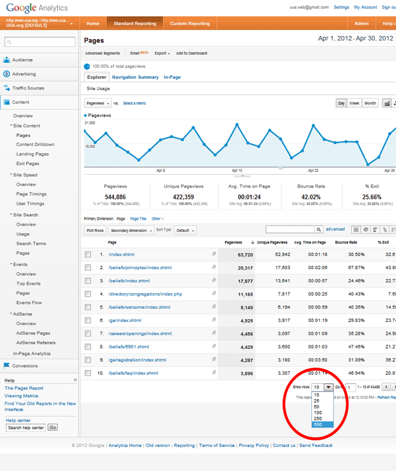Switch to pie chart percentage view
Image resolution: width=396 pixels, height=471 pixels.
[366, 229]
